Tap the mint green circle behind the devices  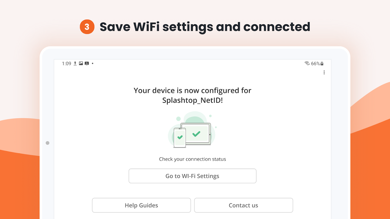194,118
